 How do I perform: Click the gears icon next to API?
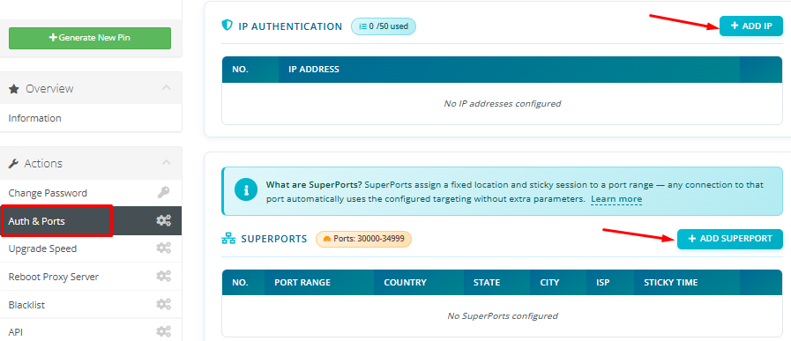(163, 332)
